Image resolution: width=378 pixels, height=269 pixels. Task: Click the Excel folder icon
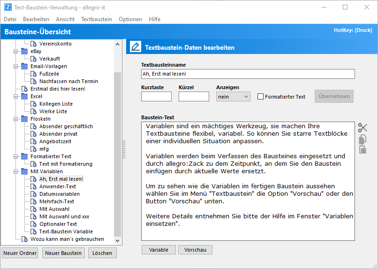tap(24, 96)
